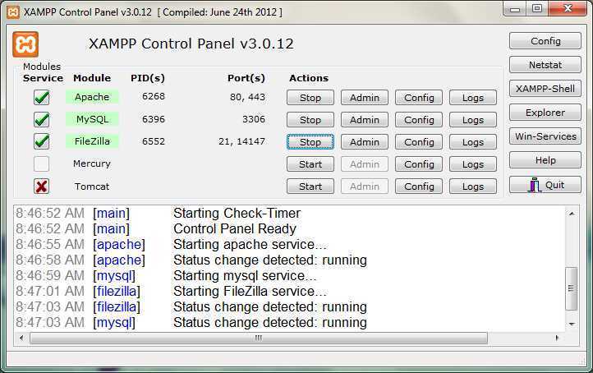Viewport: 593px width, 373px height.
Task: Click the orange XAMPP logo in panel
Action: (x=25, y=44)
